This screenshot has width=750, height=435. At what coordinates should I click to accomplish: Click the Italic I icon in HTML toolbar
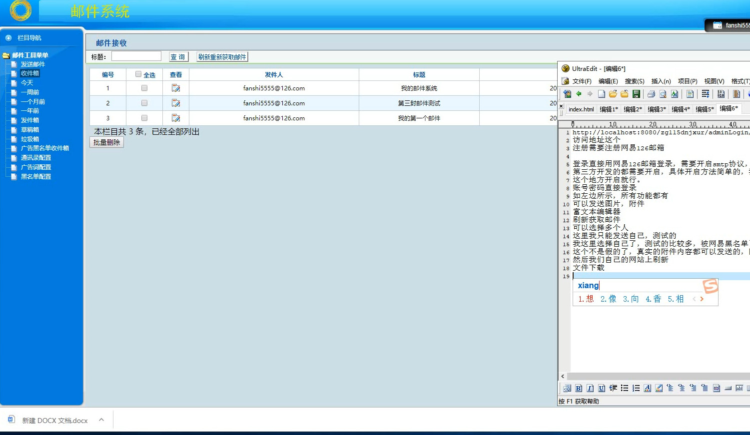tap(590, 388)
